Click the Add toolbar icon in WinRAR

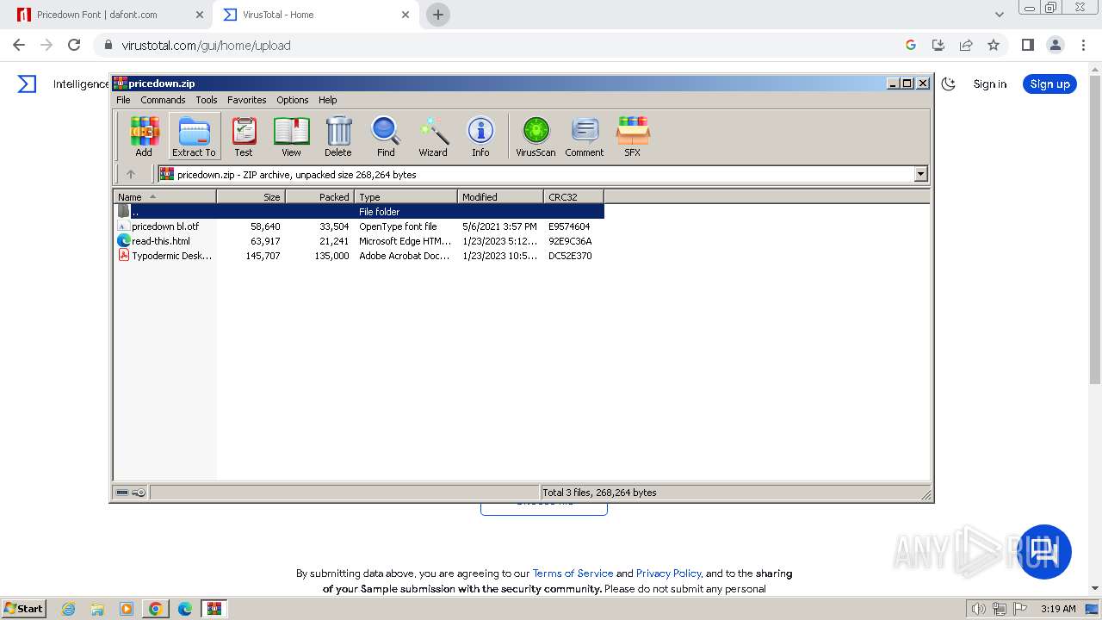tap(144, 136)
